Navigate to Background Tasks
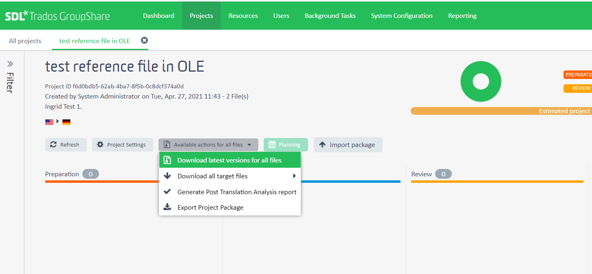The width and height of the screenshot is (592, 274). pos(330,15)
